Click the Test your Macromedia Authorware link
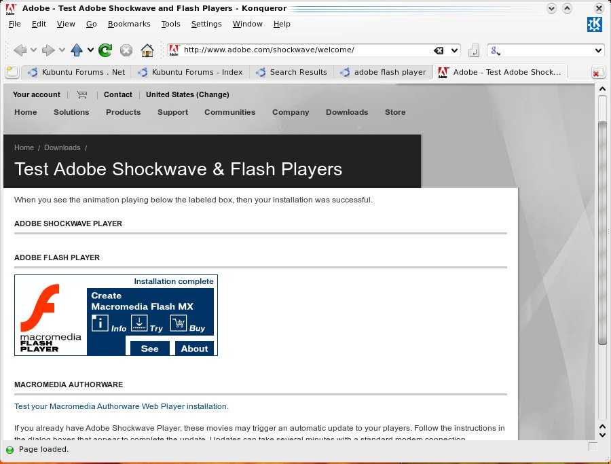This screenshot has height=464, width=611. click(x=122, y=406)
